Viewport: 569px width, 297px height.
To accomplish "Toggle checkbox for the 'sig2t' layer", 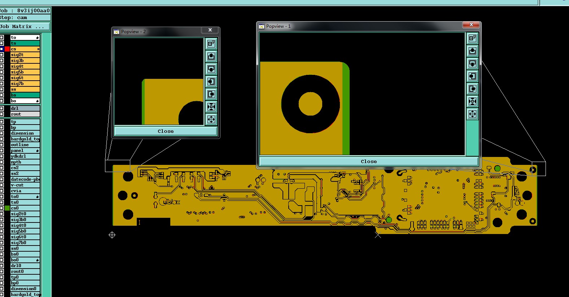I will coord(2,55).
